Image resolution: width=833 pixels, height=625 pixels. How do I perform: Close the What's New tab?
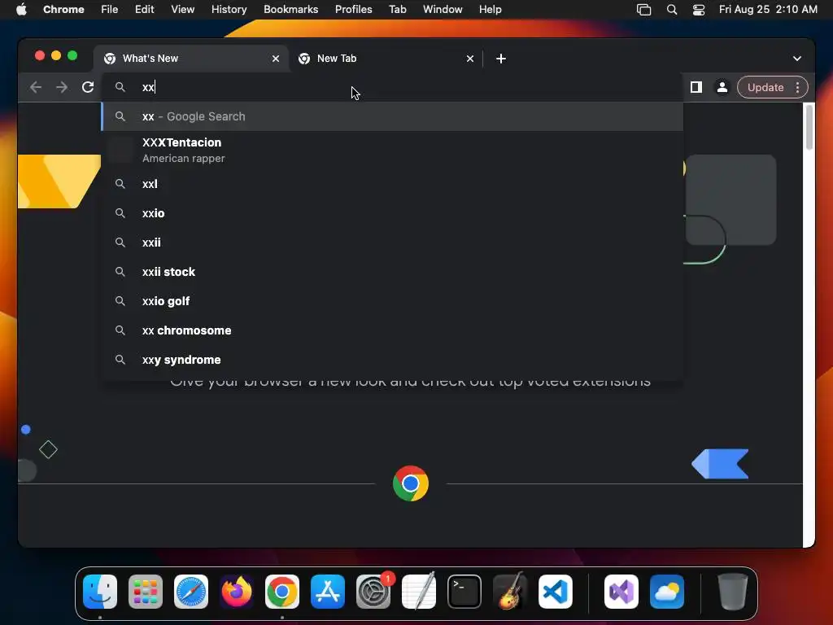click(x=276, y=59)
